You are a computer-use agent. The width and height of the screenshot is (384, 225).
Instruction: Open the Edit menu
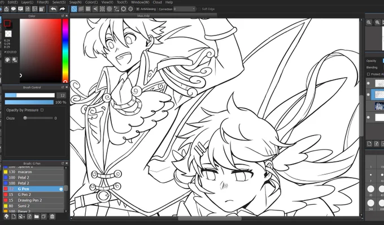[x=13, y=2]
